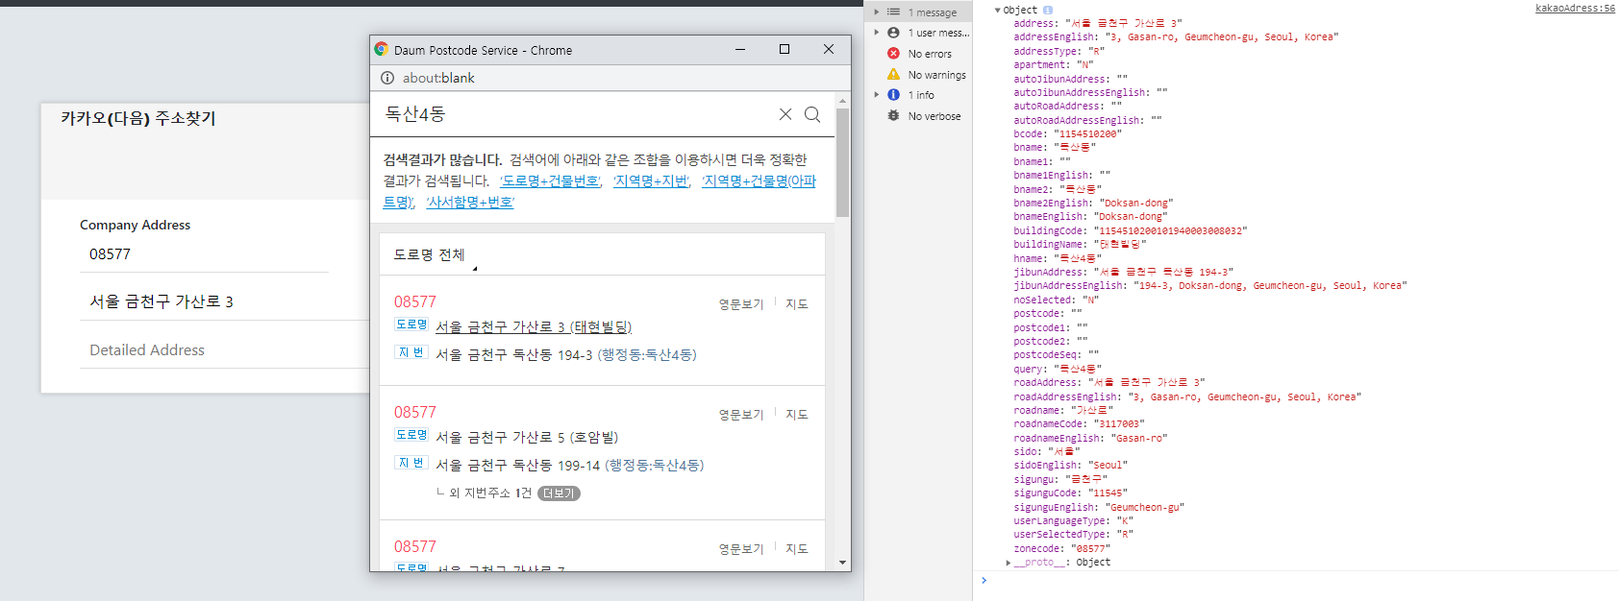1619x601 pixels.
Task: Click the 08577 postcode field under Company Address
Action: [204, 254]
